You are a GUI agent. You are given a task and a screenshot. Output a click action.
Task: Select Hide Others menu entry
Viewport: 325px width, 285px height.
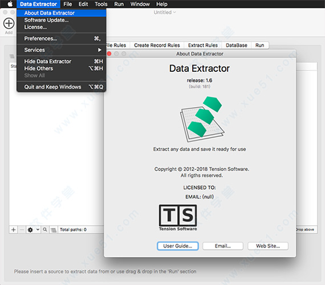click(x=62, y=68)
